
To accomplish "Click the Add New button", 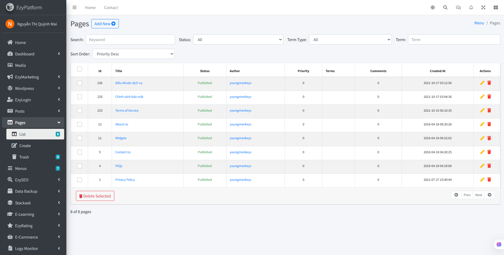I will coord(105,24).
